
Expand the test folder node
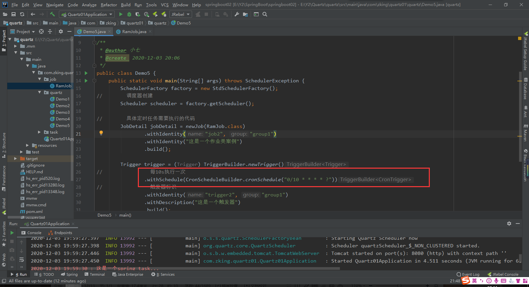pos(21,152)
